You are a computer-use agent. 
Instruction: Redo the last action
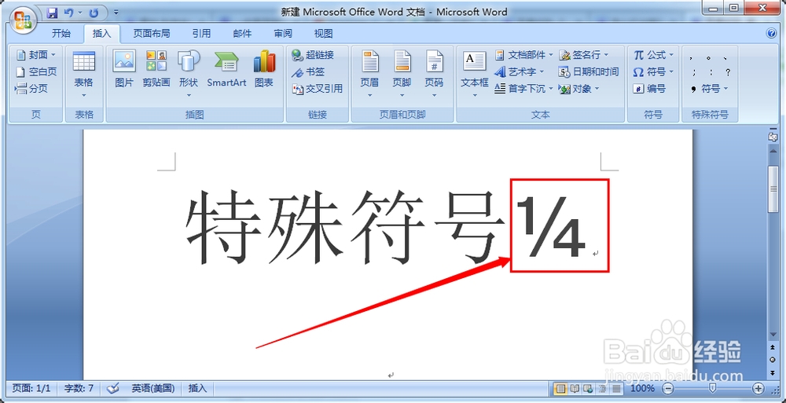click(x=94, y=12)
